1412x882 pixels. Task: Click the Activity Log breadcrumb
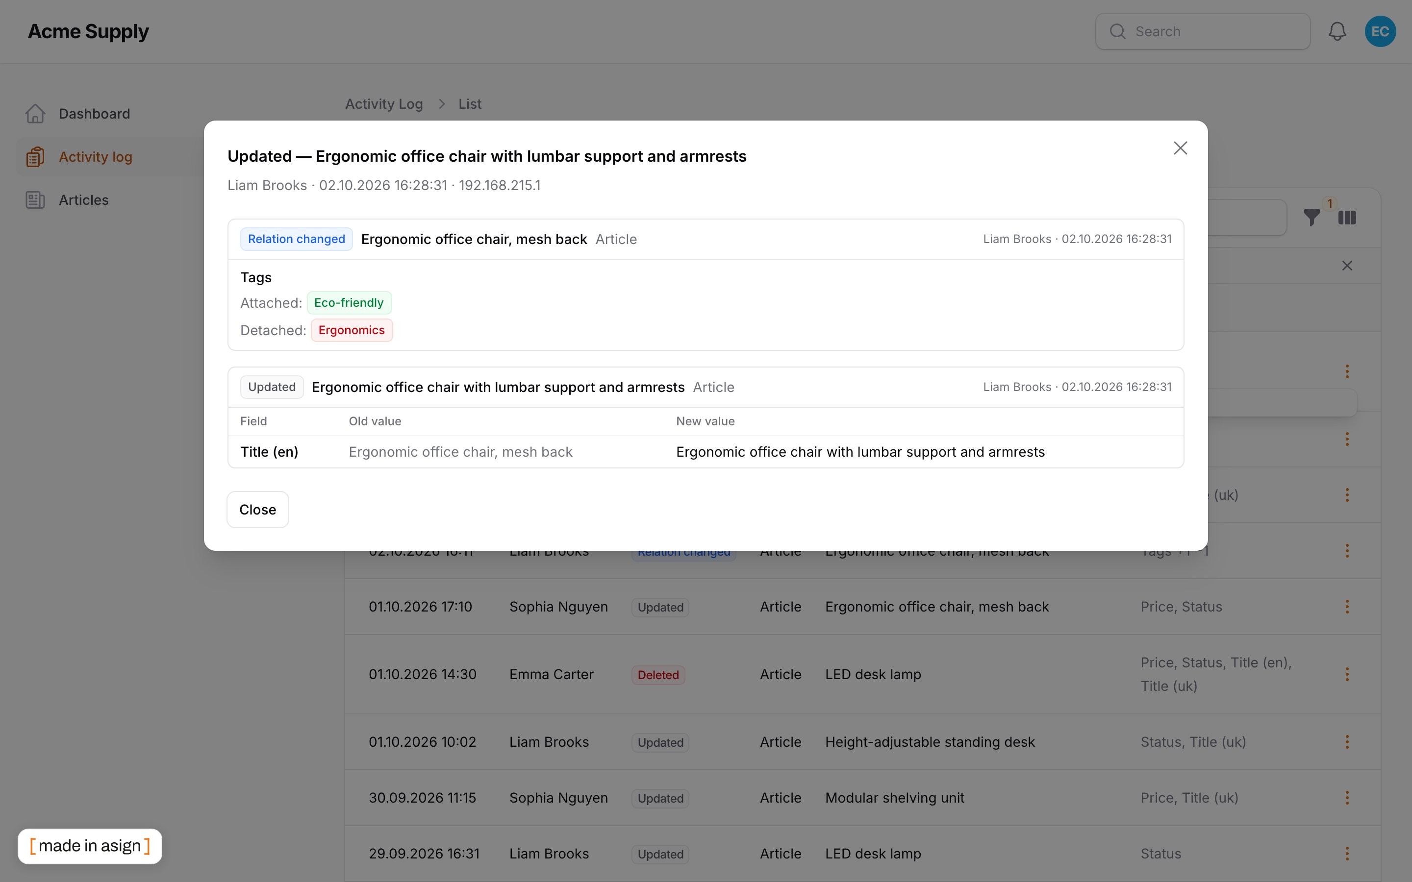click(x=384, y=104)
